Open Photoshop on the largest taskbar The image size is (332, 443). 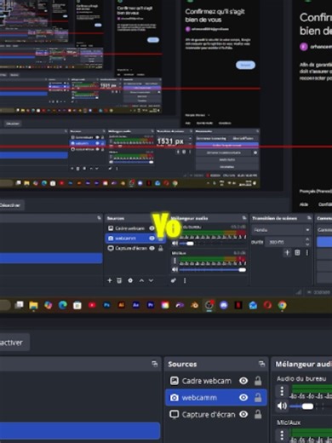[106, 305]
